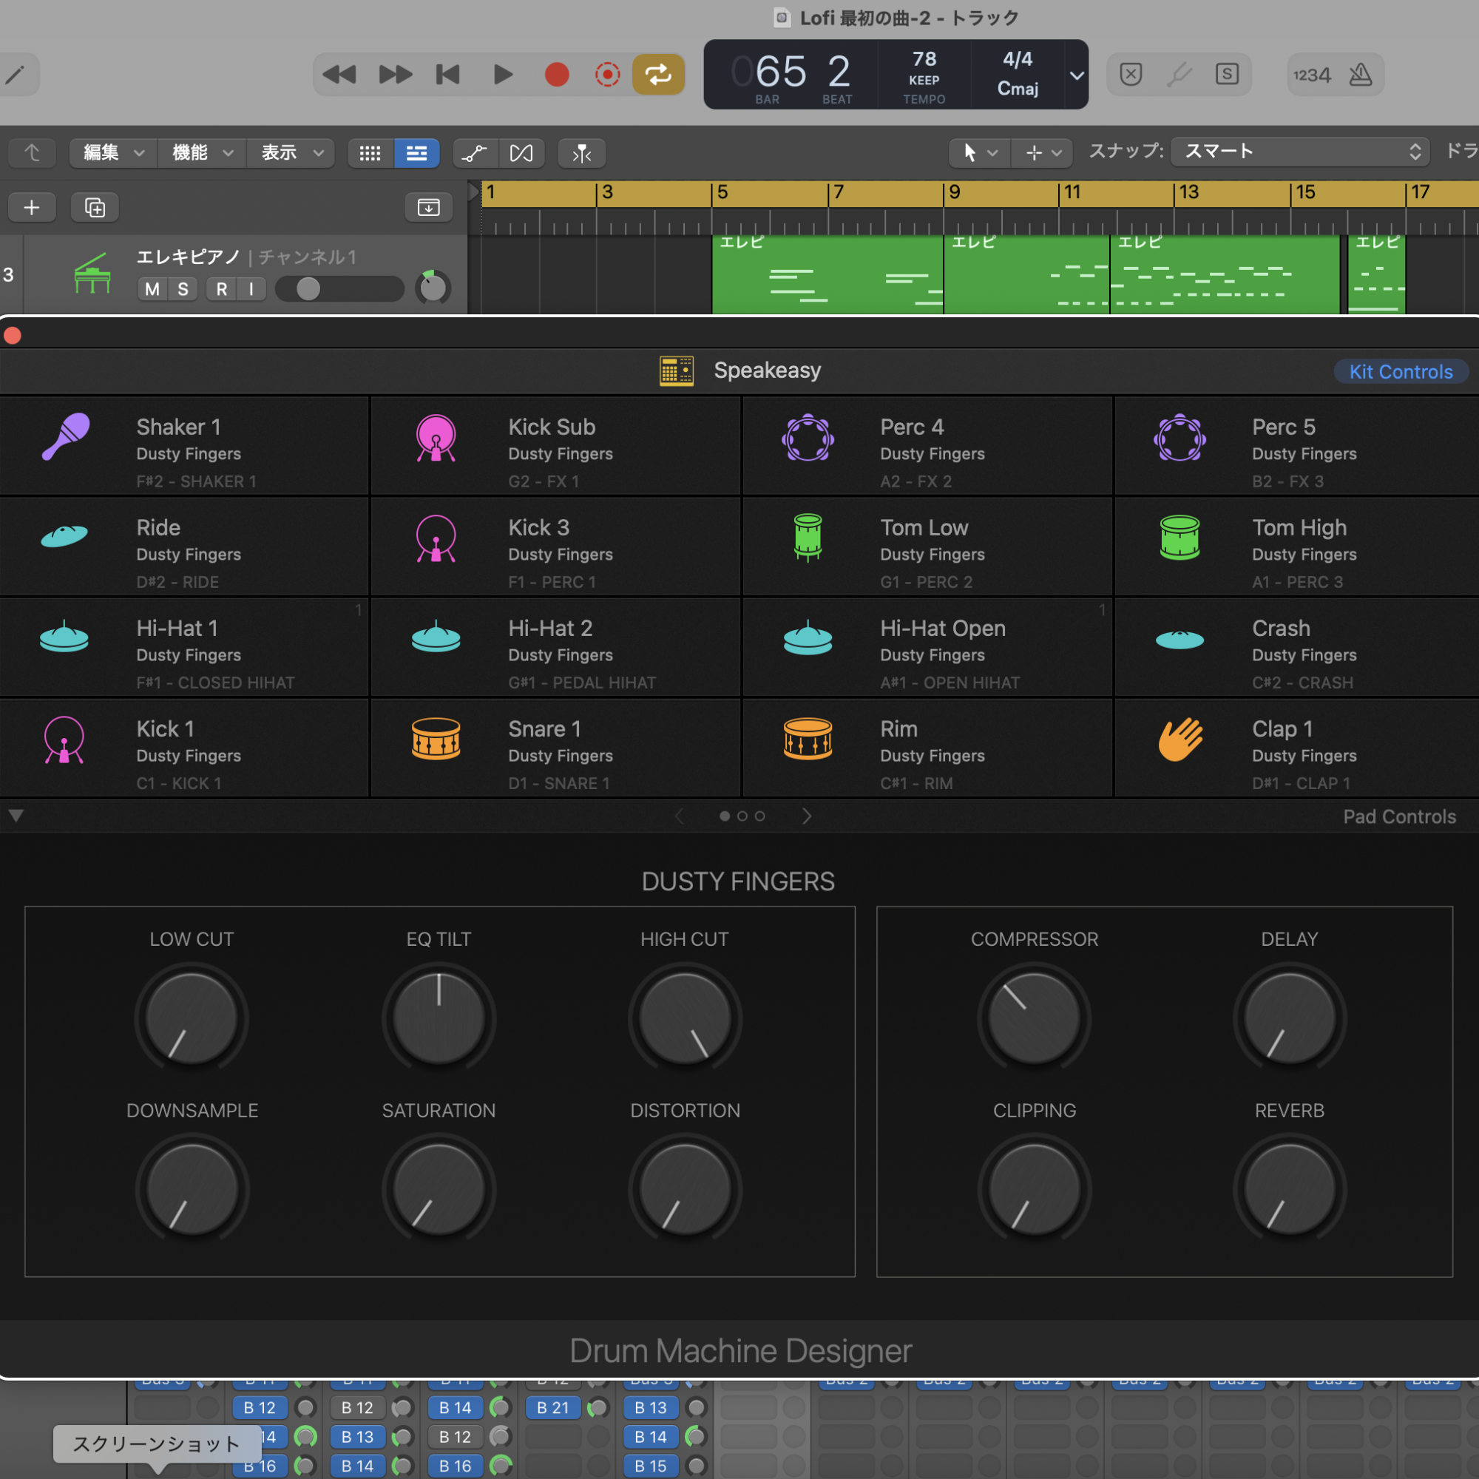
Task: Select the Hi-Hat Open pad icon
Action: [808, 636]
